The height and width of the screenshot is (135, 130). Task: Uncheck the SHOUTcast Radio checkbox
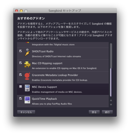pos(21,51)
